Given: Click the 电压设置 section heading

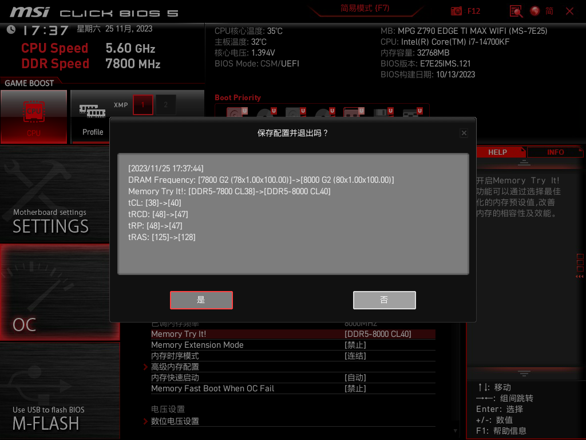Looking at the screenshot, I should pos(168,409).
